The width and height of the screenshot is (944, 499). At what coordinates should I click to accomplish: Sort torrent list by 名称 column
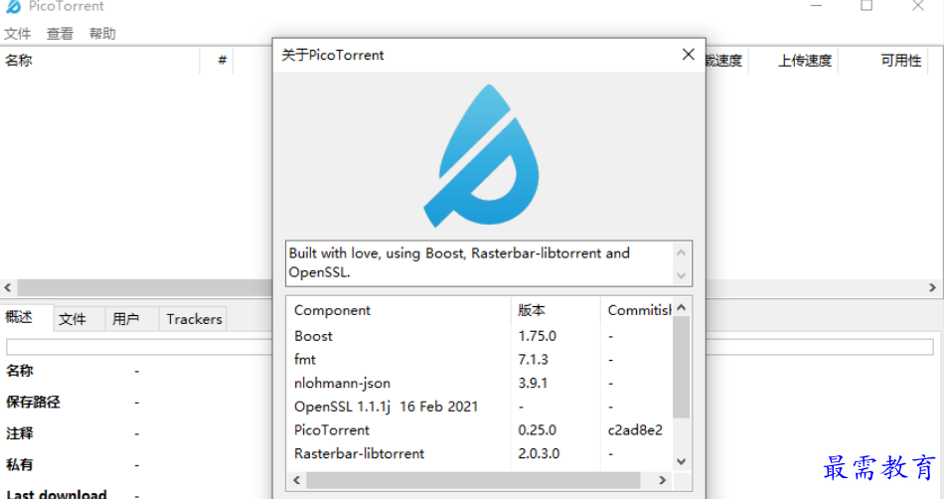[100, 61]
